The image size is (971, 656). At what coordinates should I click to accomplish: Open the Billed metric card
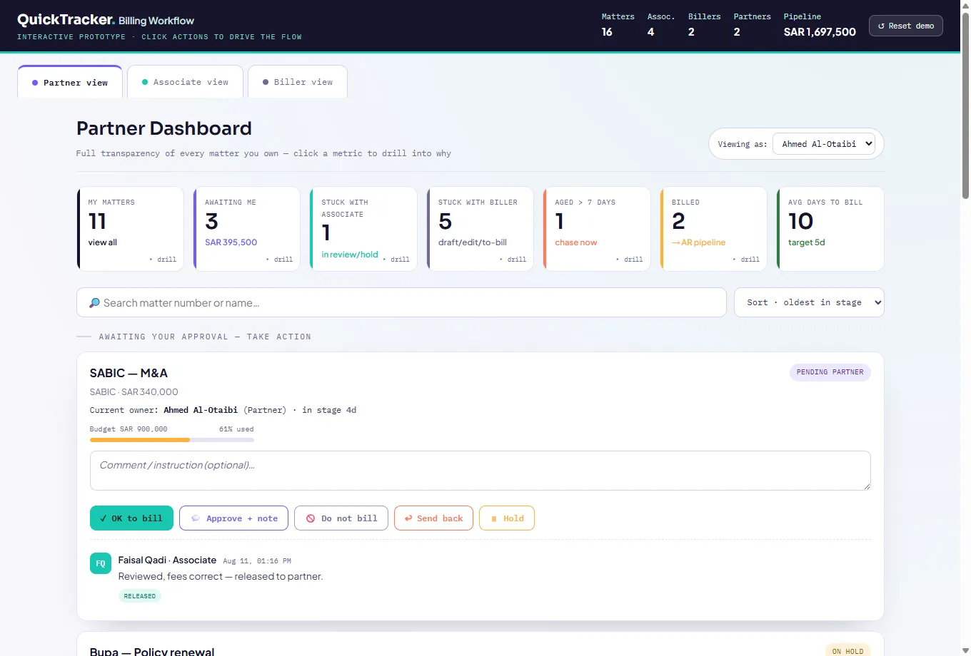714,229
